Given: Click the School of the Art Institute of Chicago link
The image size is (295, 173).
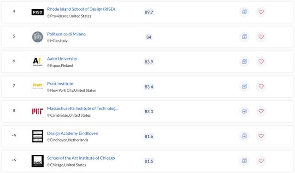Looking at the screenshot, I should 81,158.
